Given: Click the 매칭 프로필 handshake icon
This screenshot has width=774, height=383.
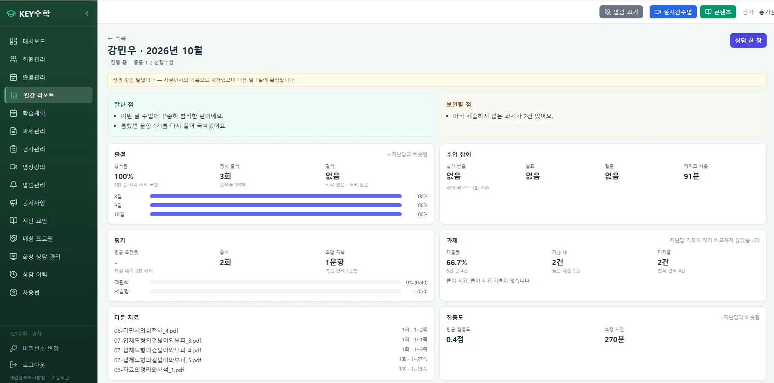Looking at the screenshot, I should (13, 239).
